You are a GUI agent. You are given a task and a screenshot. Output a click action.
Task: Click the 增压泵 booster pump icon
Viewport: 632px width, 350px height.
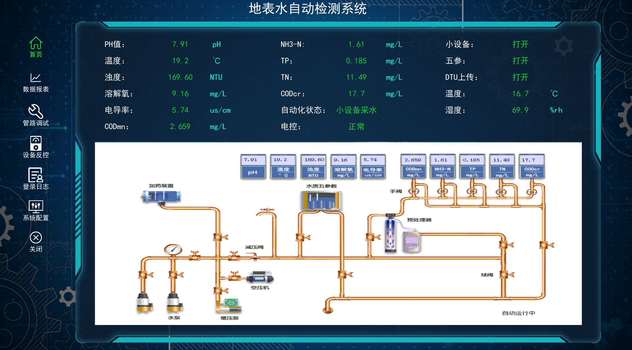(x=229, y=306)
